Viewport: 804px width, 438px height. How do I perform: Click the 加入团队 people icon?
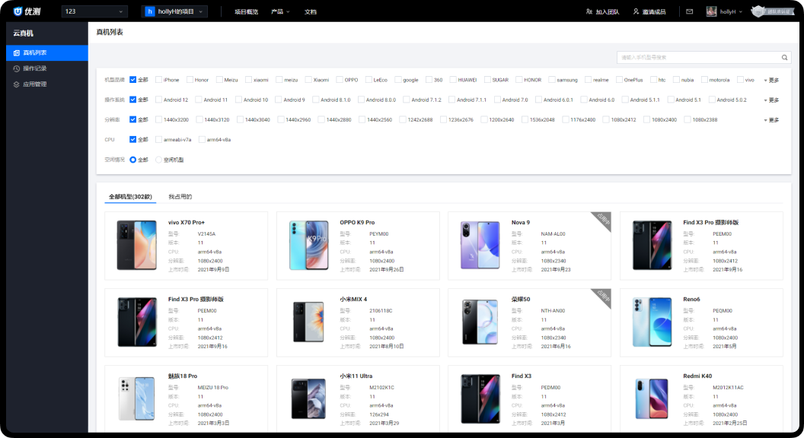(x=589, y=11)
